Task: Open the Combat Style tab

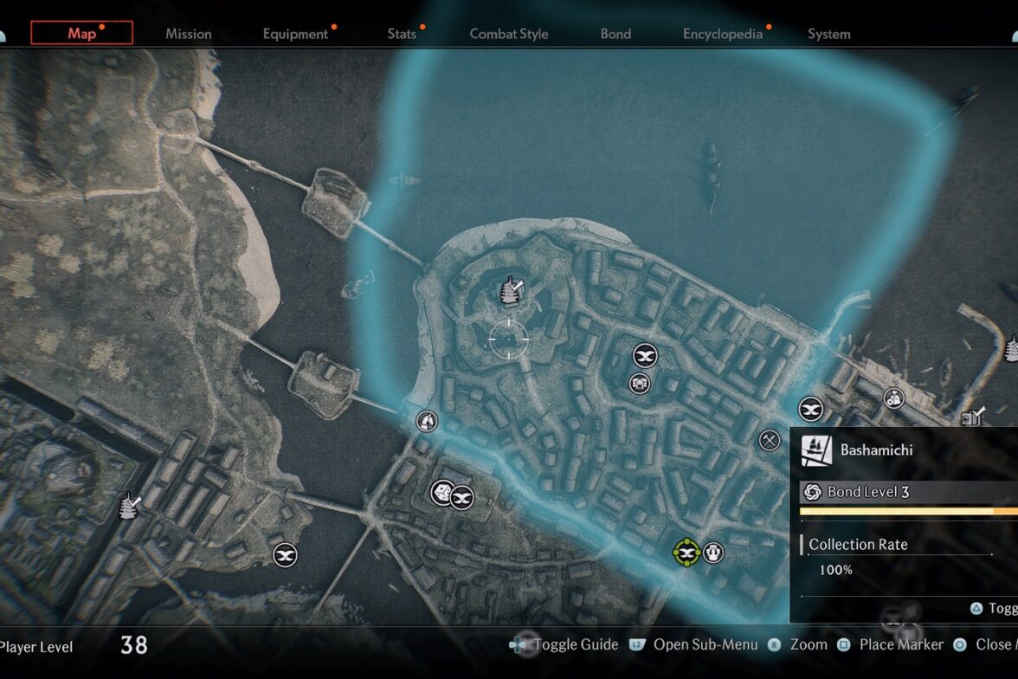Action: [509, 34]
